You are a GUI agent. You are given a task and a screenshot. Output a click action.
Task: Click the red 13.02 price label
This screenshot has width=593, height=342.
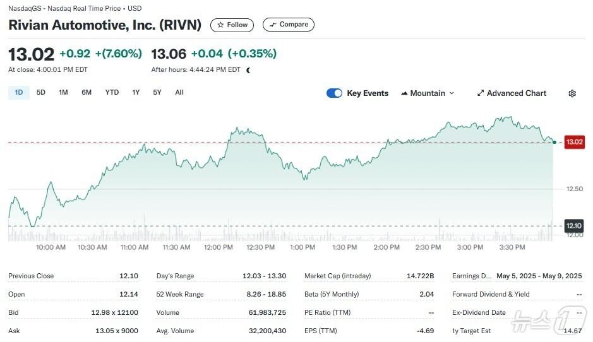pyautogui.click(x=575, y=142)
